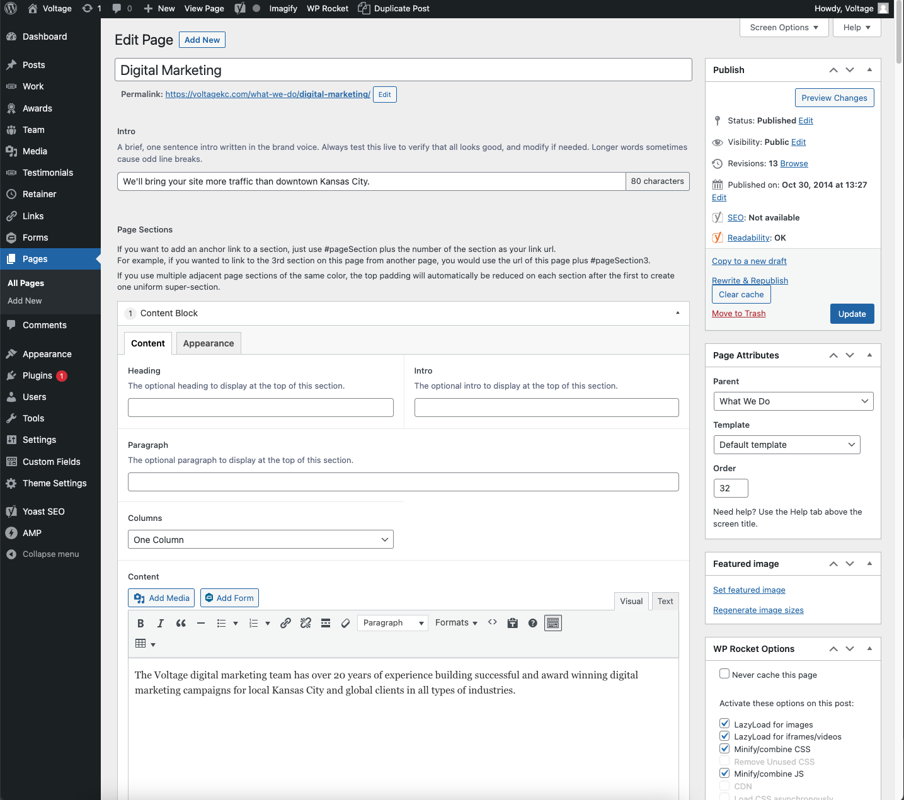Enable Never cache this page
Image resolution: width=904 pixels, height=800 pixels.
click(x=724, y=673)
